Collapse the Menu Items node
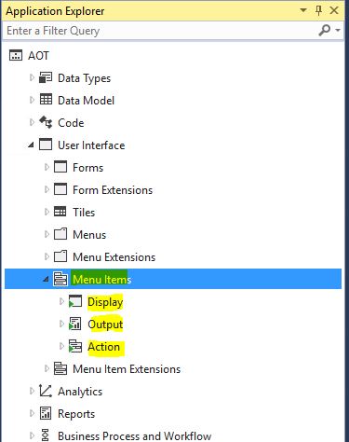 (x=46, y=279)
